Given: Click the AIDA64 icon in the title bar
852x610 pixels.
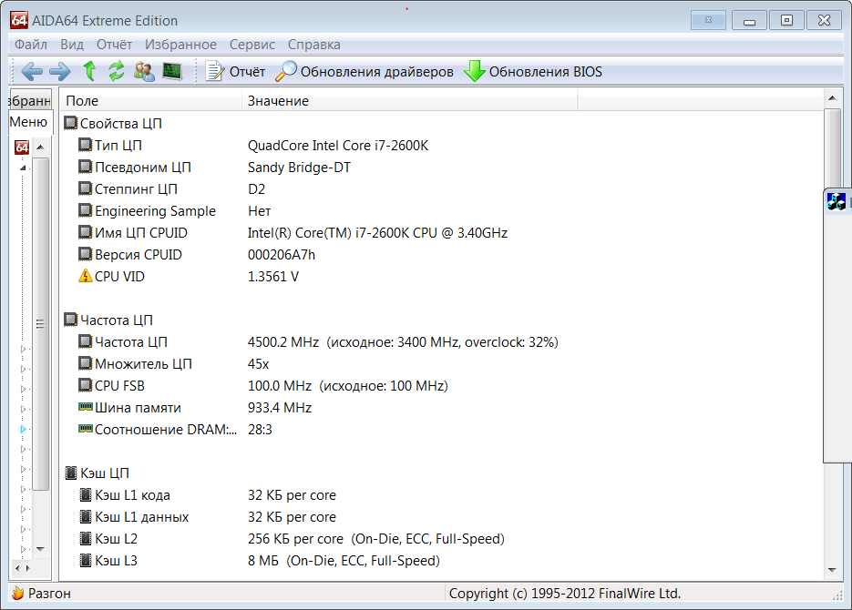Looking at the screenshot, I should pyautogui.click(x=19, y=20).
